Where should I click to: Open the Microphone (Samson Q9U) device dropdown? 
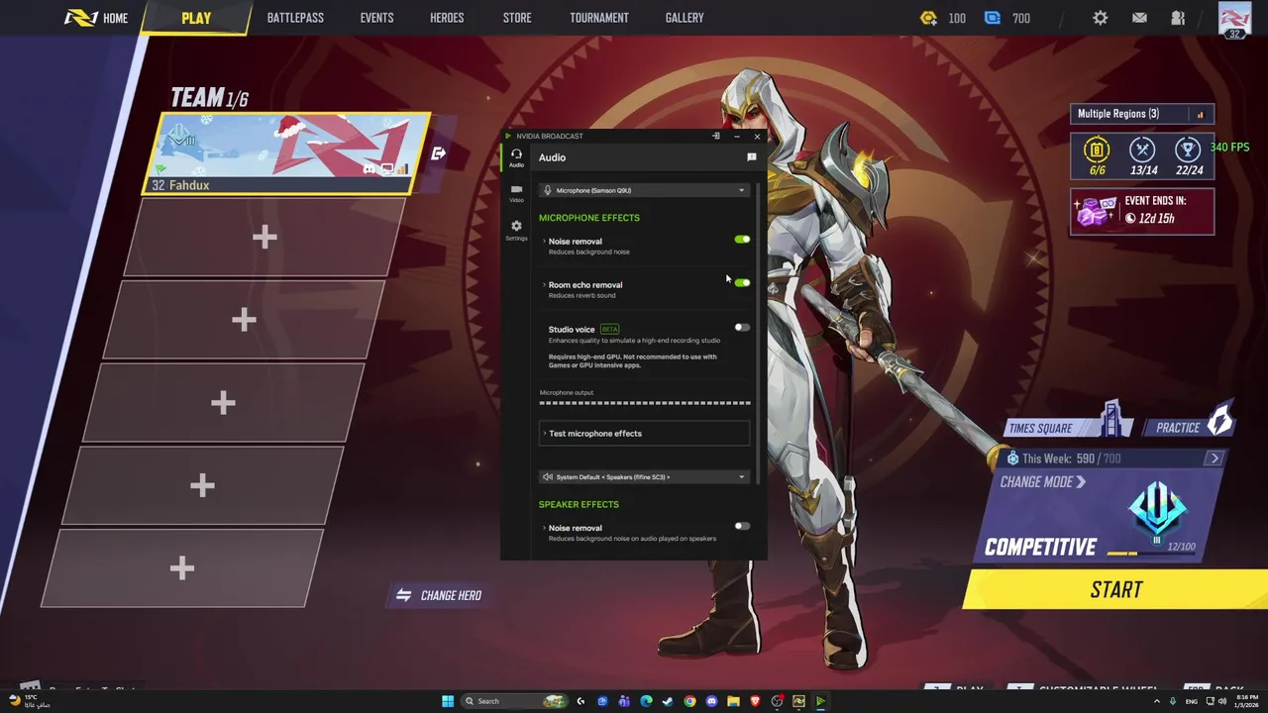pos(644,190)
